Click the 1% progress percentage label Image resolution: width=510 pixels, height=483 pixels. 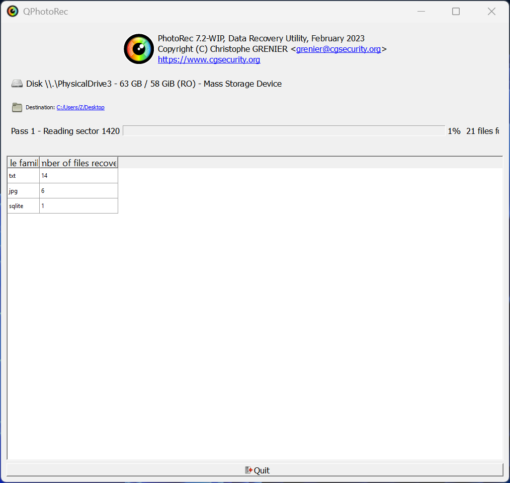pyautogui.click(x=454, y=131)
